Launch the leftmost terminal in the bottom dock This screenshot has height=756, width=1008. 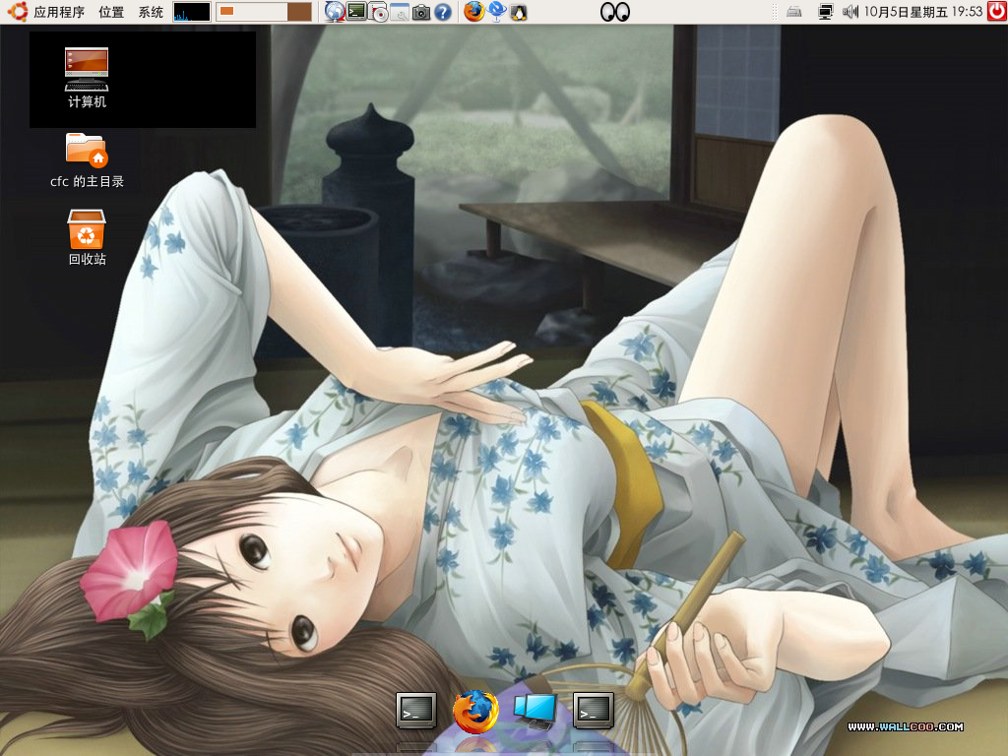[416, 711]
